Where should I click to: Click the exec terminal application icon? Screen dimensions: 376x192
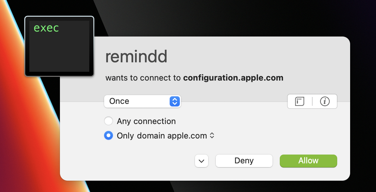[x=59, y=46]
